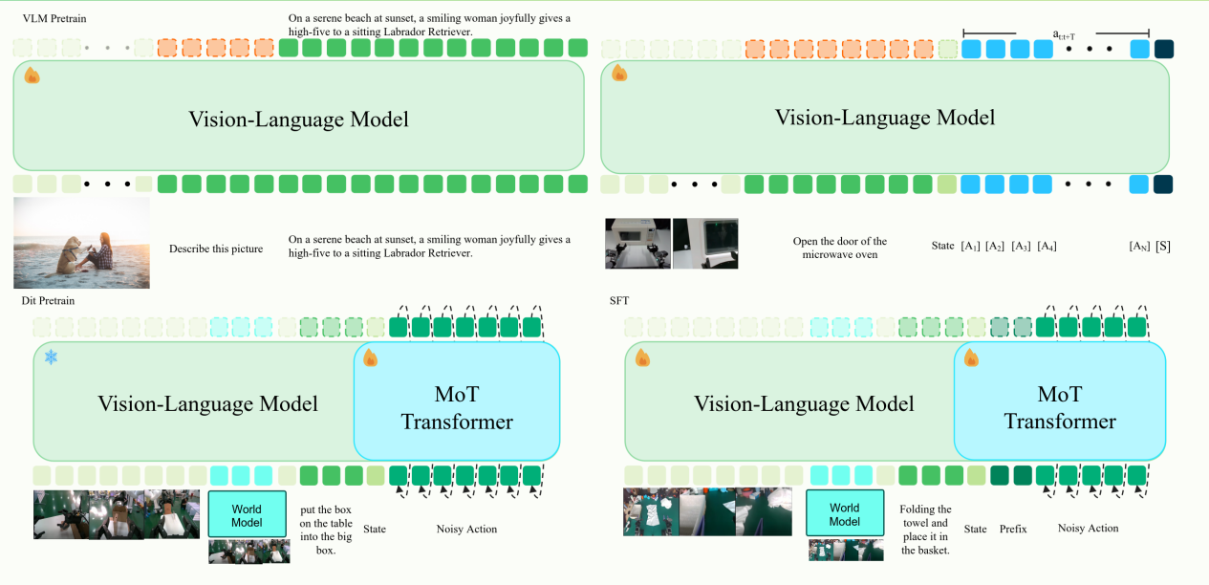Click the World Model box in SFT

click(x=845, y=514)
